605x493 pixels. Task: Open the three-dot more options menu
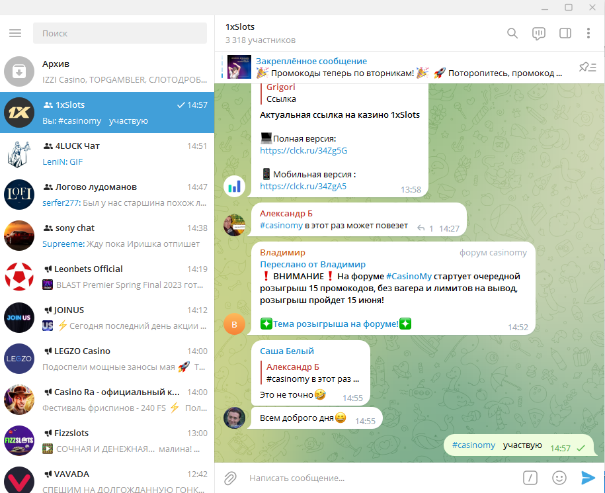[588, 33]
